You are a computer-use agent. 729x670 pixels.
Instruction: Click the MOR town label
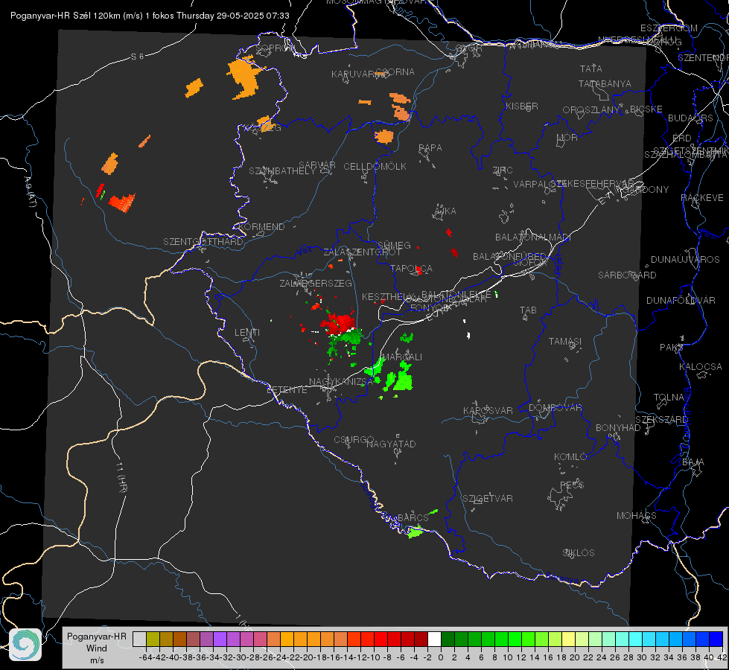click(567, 138)
